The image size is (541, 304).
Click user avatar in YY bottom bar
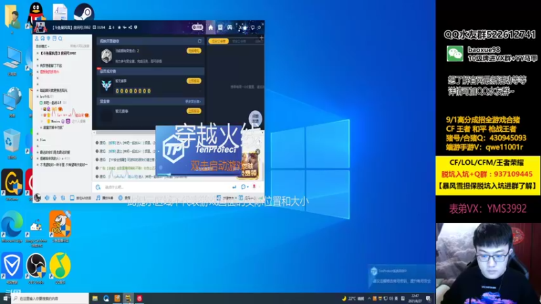(x=37, y=197)
